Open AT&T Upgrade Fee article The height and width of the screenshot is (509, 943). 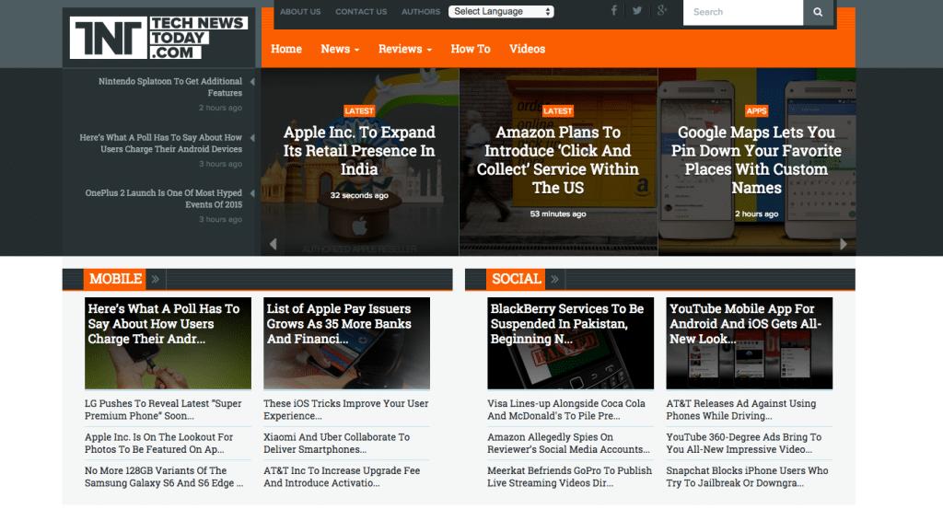(342, 477)
